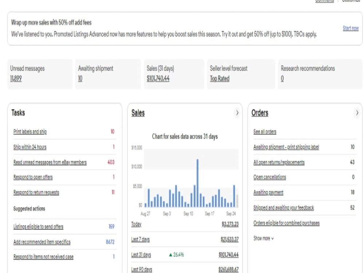Screen dimensions: 364x273
Task: Select the 43 open returns count
Action: pyautogui.click(x=352, y=162)
